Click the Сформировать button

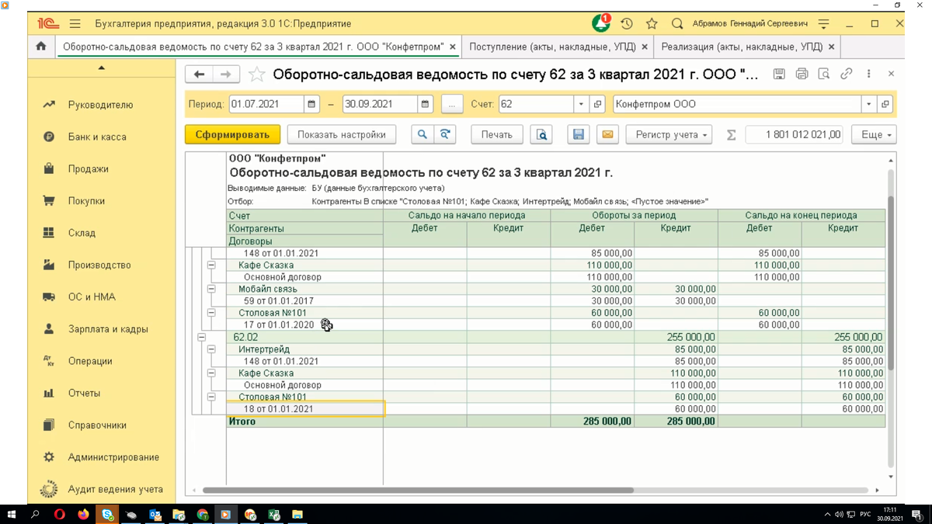click(x=232, y=134)
